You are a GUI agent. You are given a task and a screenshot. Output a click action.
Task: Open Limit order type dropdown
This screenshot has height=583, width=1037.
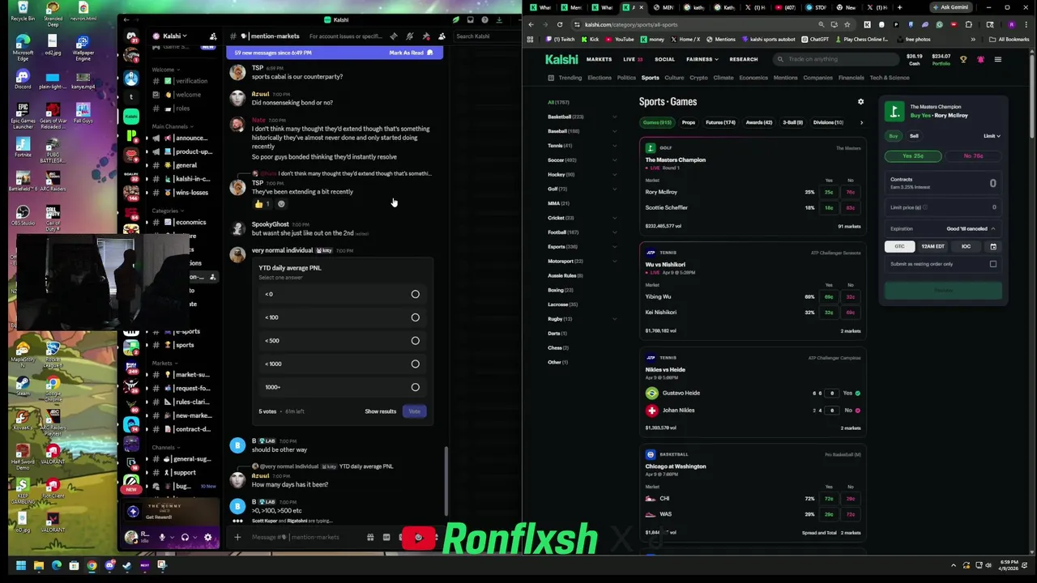click(x=992, y=136)
